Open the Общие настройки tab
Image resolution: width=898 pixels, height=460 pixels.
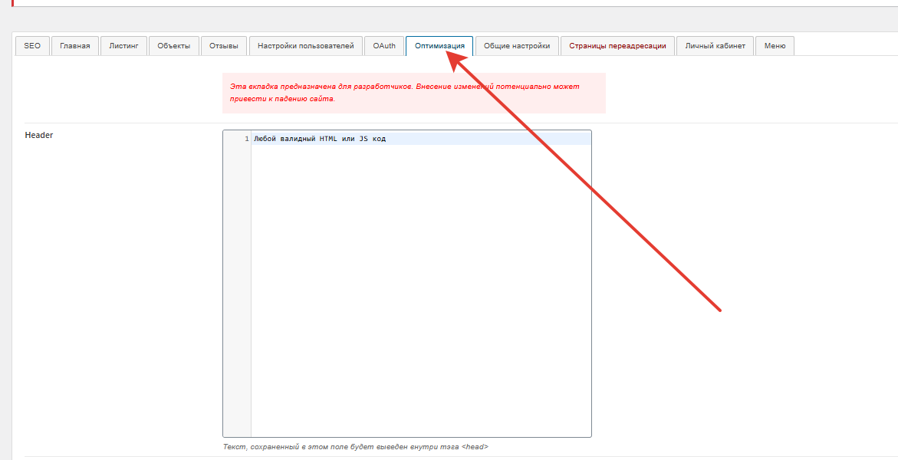click(x=517, y=46)
